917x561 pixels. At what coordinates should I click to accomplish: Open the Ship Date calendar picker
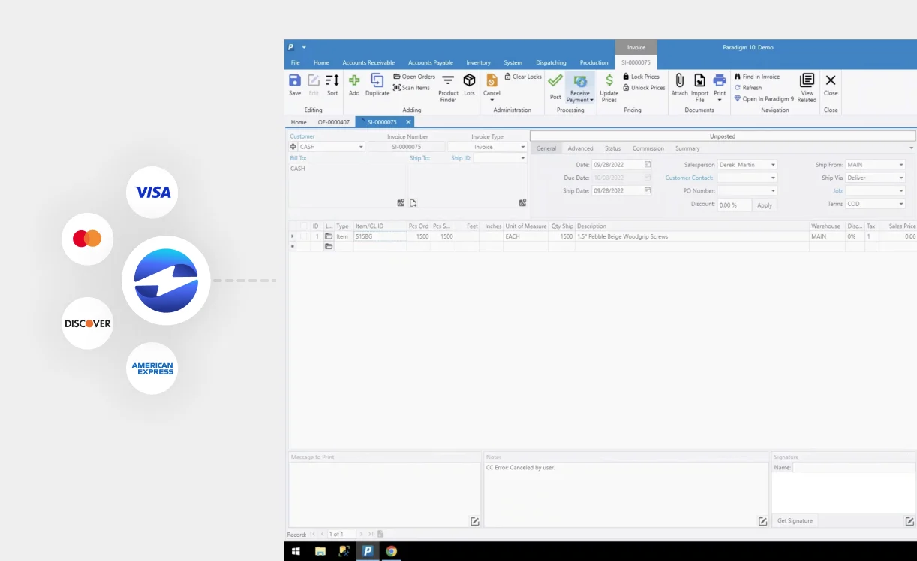pos(648,190)
